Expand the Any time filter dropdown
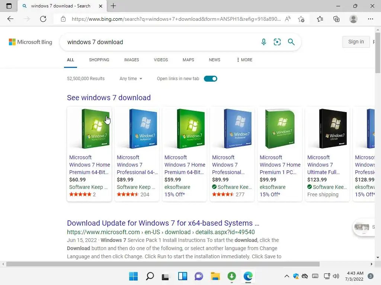Viewport: 381px width, 285px height. (131, 79)
